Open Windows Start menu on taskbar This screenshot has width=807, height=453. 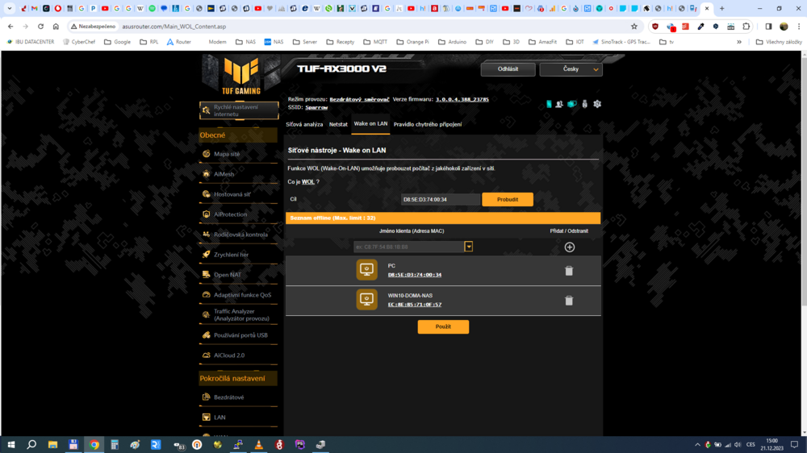coord(11,444)
